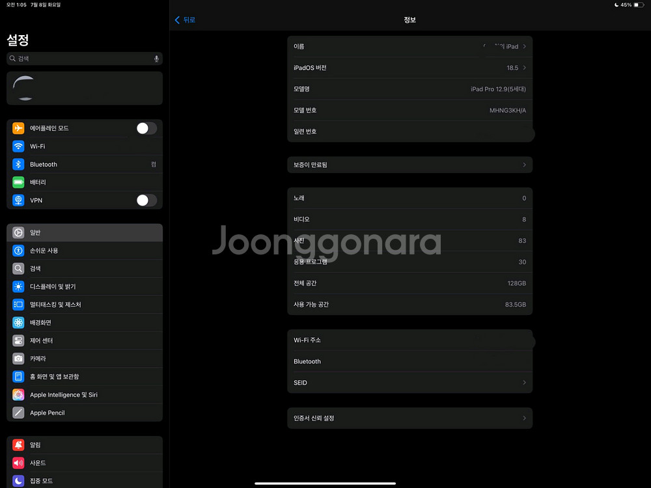The image size is (651, 488).
Task: Tap the status bar clock 오전 1:05
Action: 16,5
